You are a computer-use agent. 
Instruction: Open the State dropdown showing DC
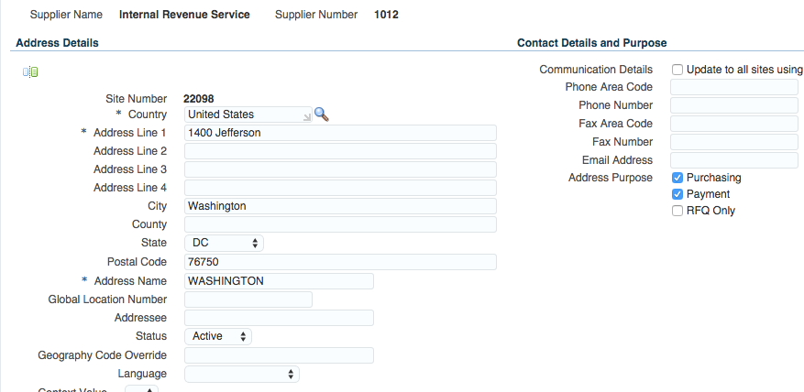pos(224,243)
